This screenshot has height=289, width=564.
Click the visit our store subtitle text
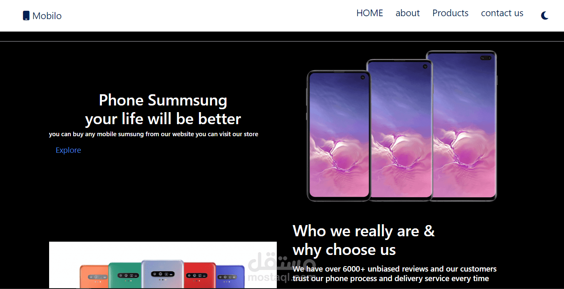click(x=154, y=134)
